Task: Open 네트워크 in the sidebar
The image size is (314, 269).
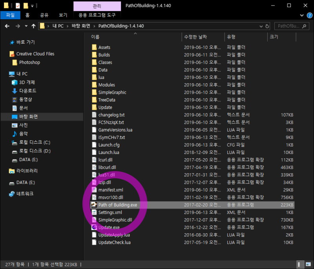Action: [x=25, y=194]
